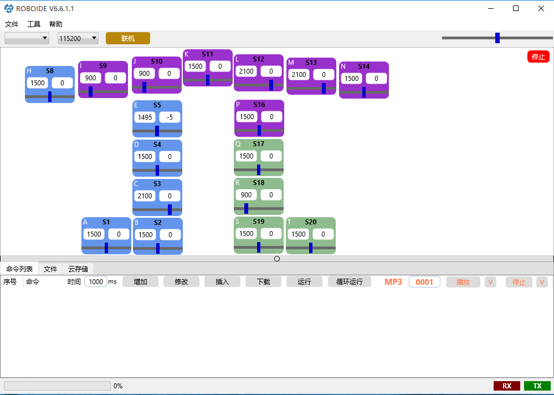Click the S9 servo position slider
Image resolution: width=554 pixels, height=395 pixels.
click(103, 91)
